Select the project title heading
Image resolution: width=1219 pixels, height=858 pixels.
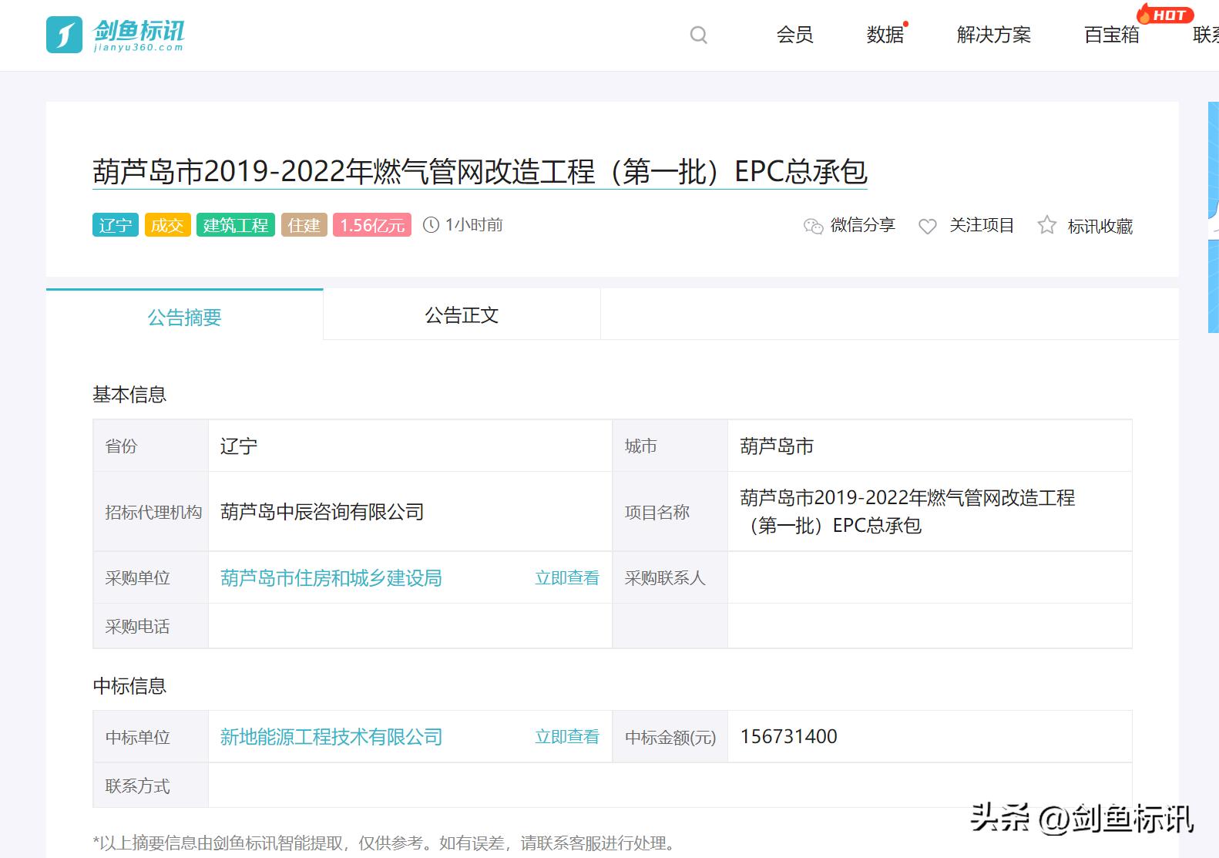click(480, 171)
